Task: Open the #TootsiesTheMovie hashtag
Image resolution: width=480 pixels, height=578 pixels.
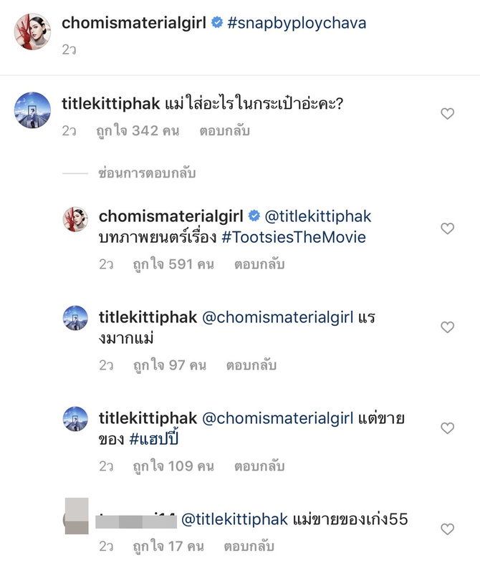Action: [294, 237]
